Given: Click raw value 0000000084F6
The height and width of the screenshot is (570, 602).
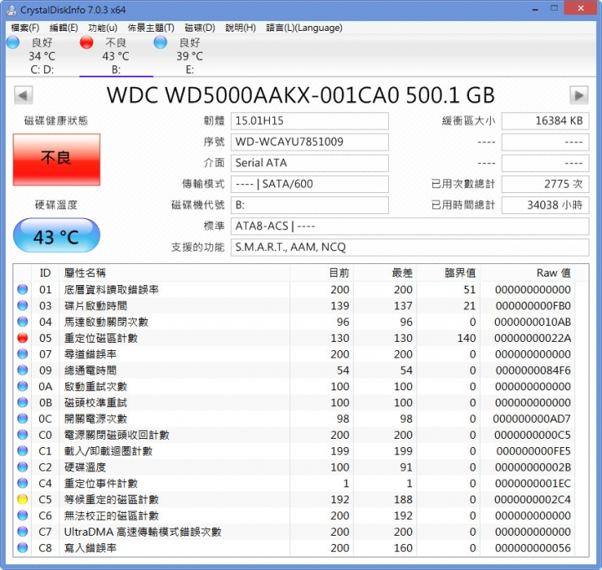Looking at the screenshot, I should [533, 370].
